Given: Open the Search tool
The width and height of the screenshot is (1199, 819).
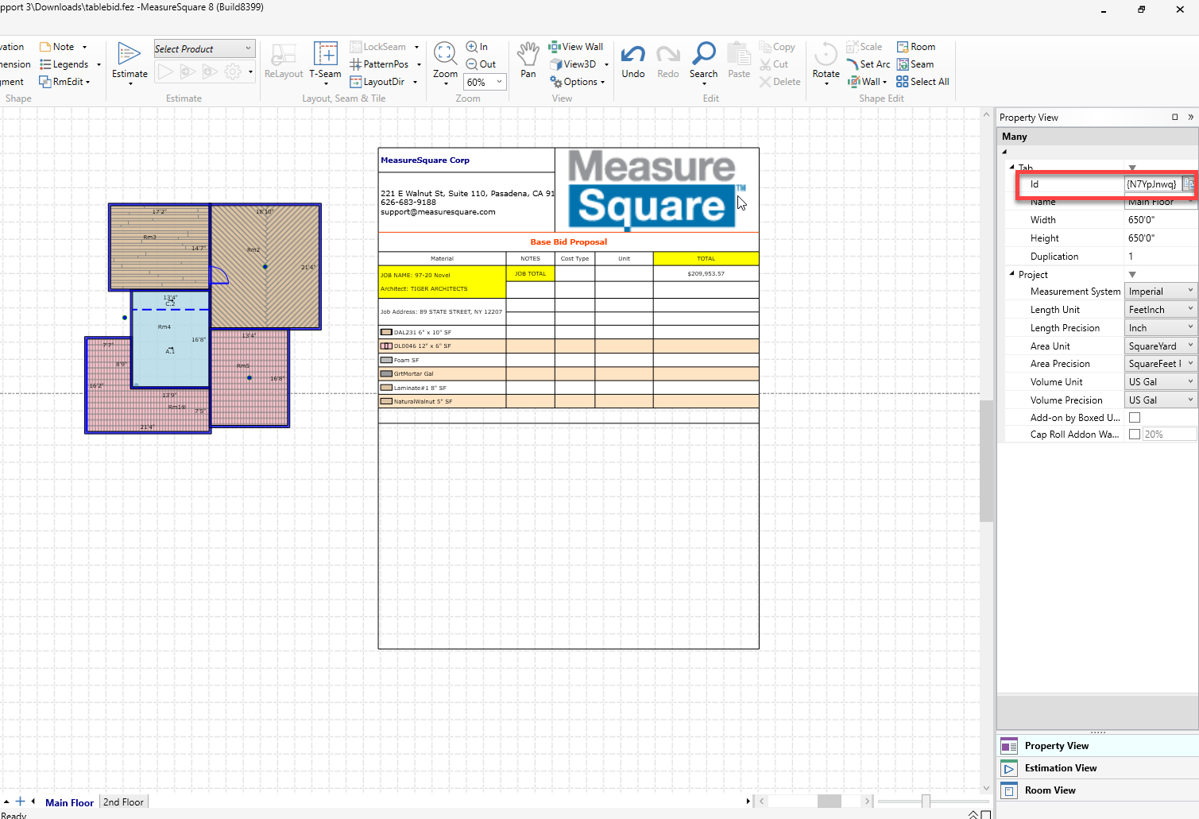Looking at the screenshot, I should pos(703,55).
